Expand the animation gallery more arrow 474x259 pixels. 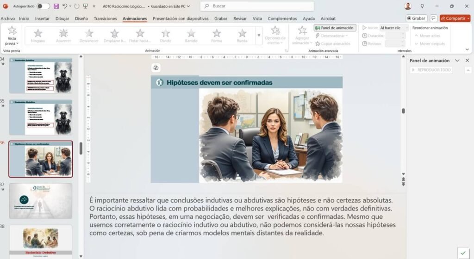259,36
